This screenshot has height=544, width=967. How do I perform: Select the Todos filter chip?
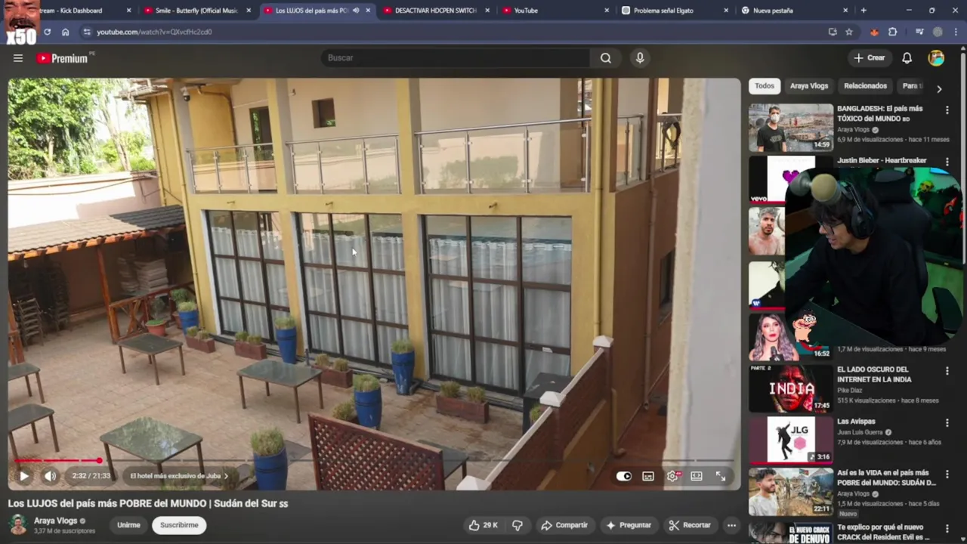tap(765, 86)
